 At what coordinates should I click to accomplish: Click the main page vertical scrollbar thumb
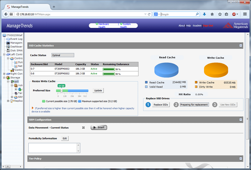click(x=248, y=119)
